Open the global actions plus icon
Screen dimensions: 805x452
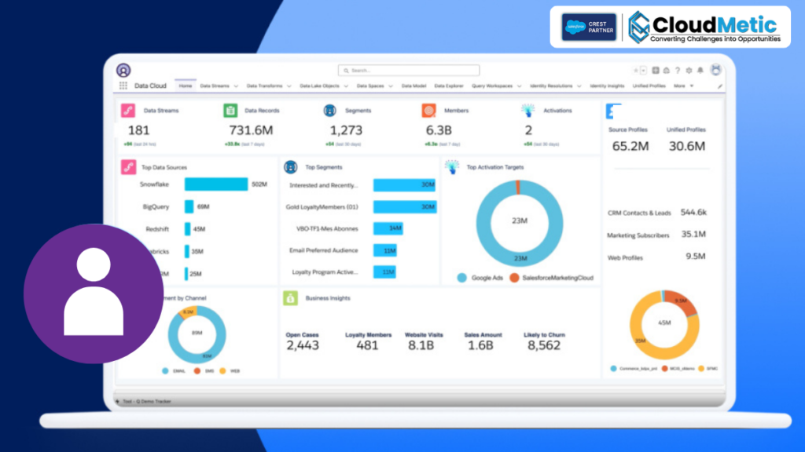click(x=656, y=70)
